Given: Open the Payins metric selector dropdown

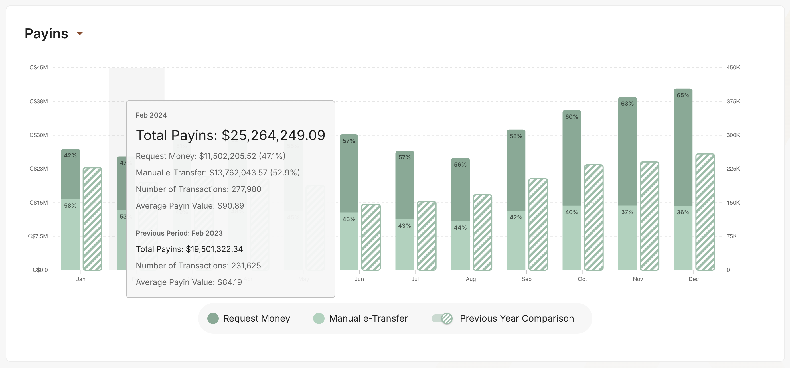Looking at the screenshot, I should click(x=80, y=34).
